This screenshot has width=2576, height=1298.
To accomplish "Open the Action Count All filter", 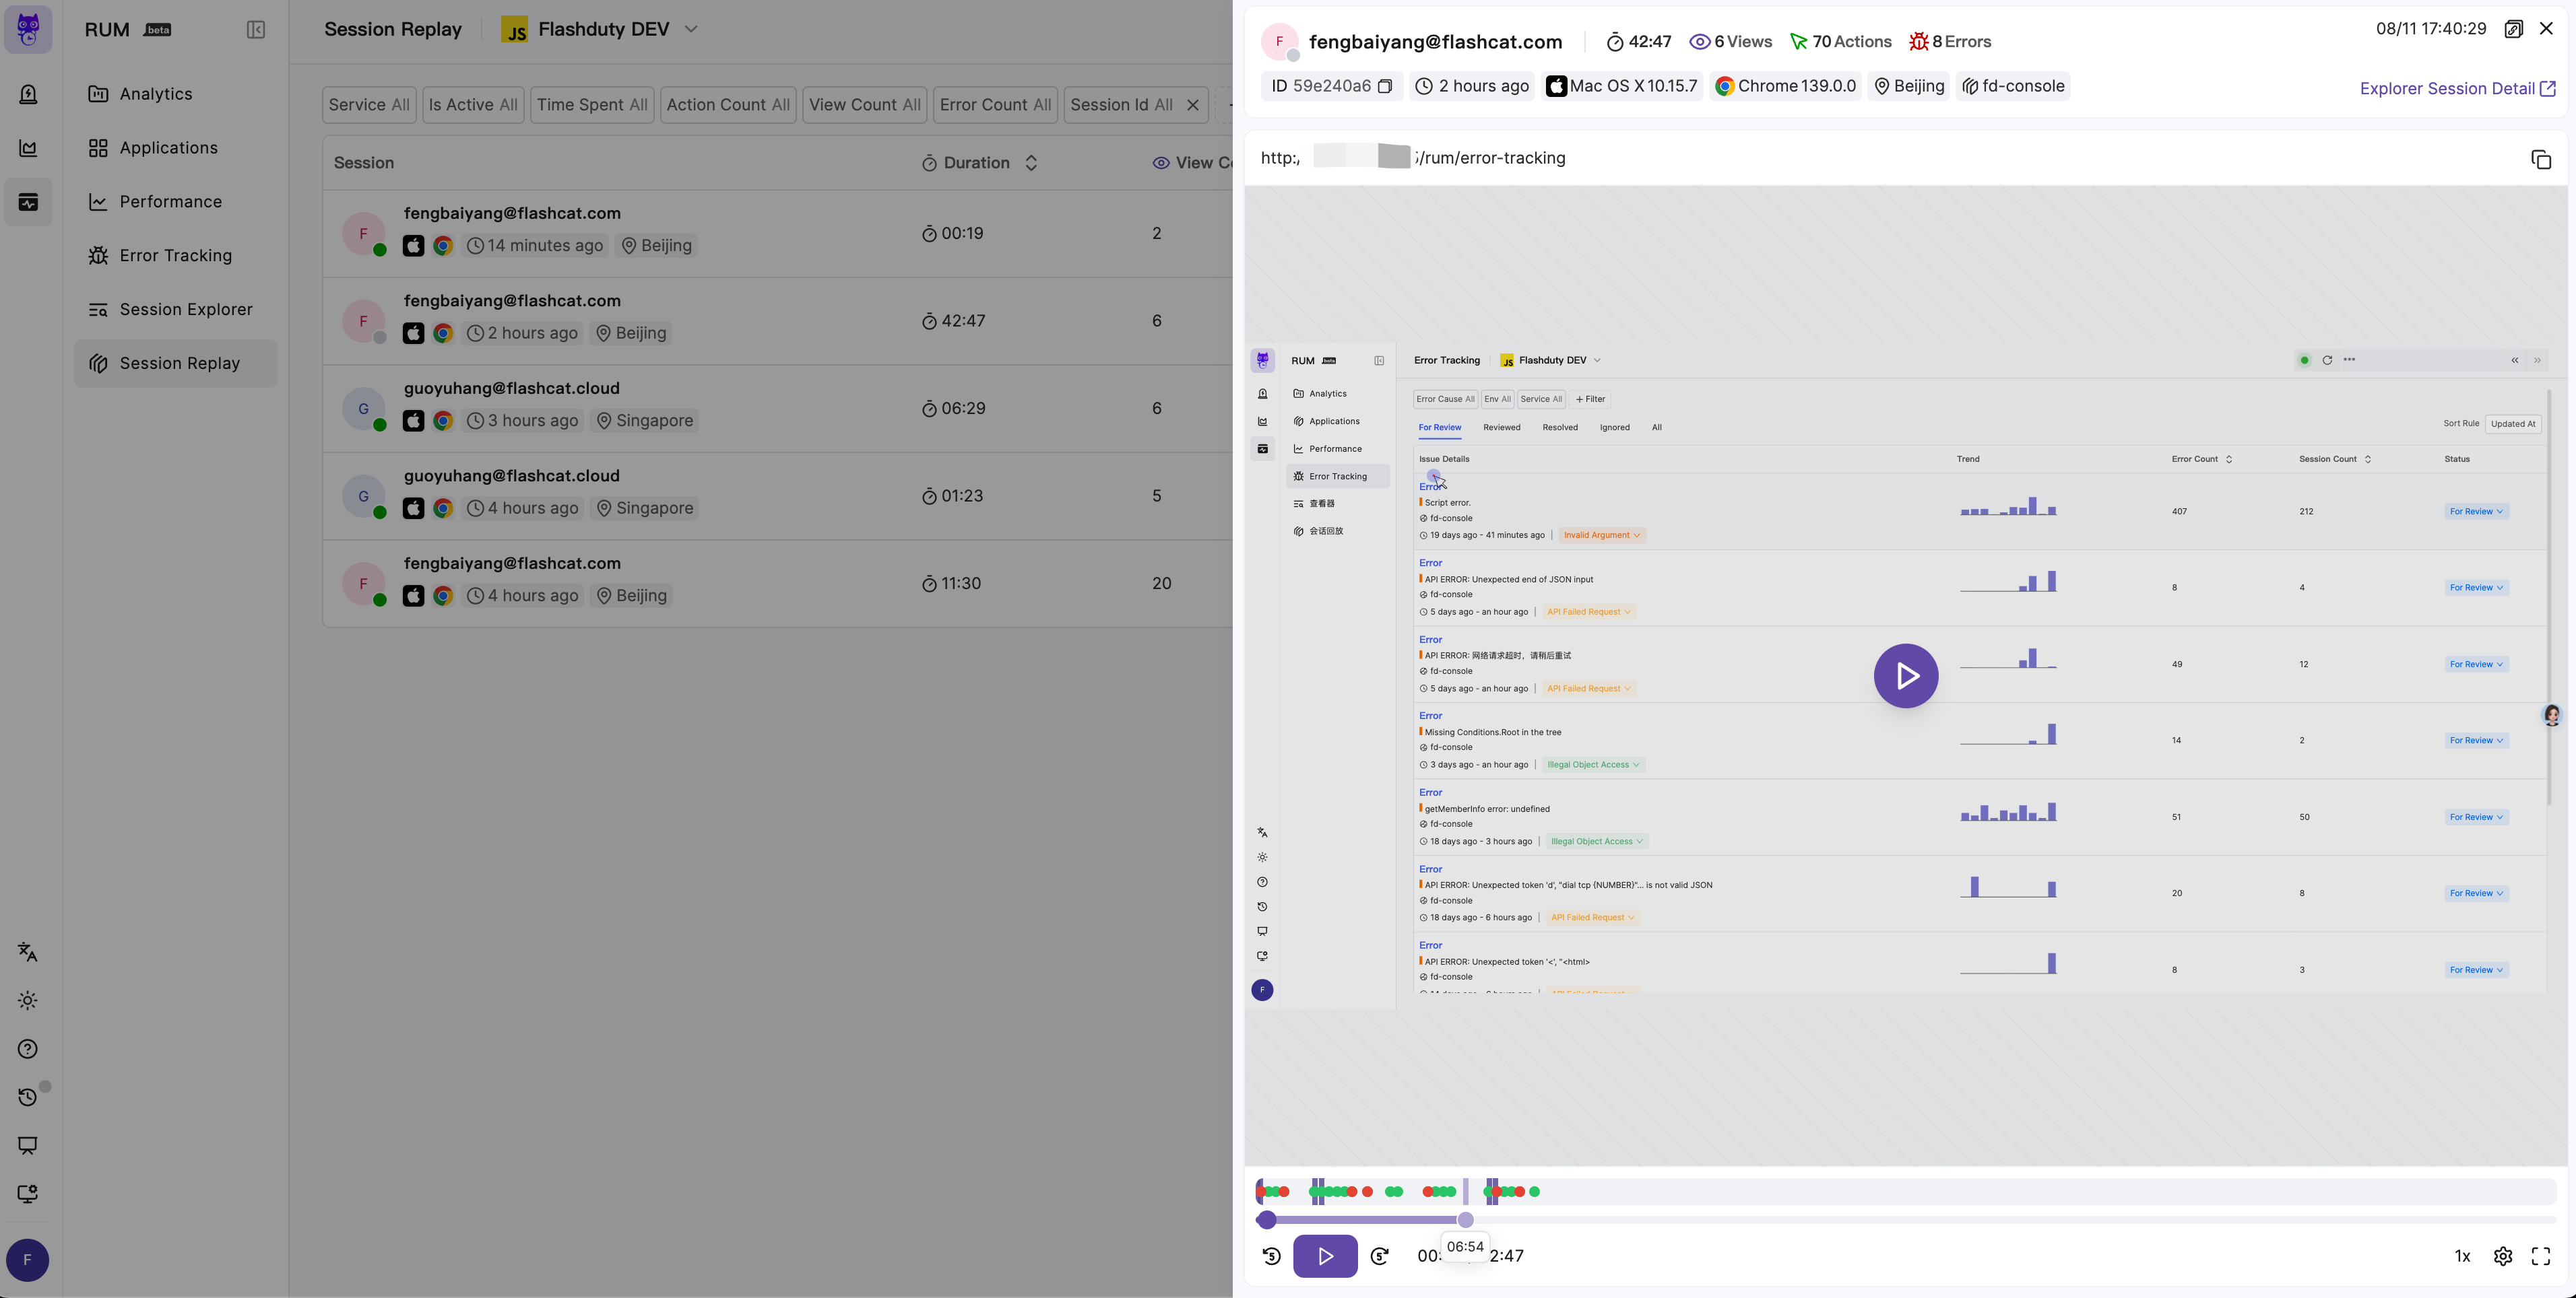I will (728, 105).
